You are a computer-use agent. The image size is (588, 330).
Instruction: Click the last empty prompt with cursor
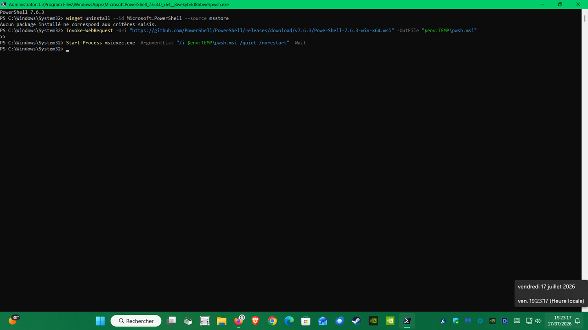point(34,49)
